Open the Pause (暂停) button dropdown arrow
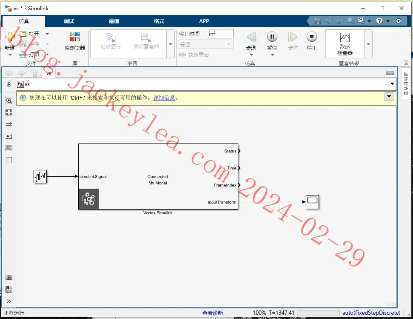This screenshot has height=319, width=413. pos(273,55)
